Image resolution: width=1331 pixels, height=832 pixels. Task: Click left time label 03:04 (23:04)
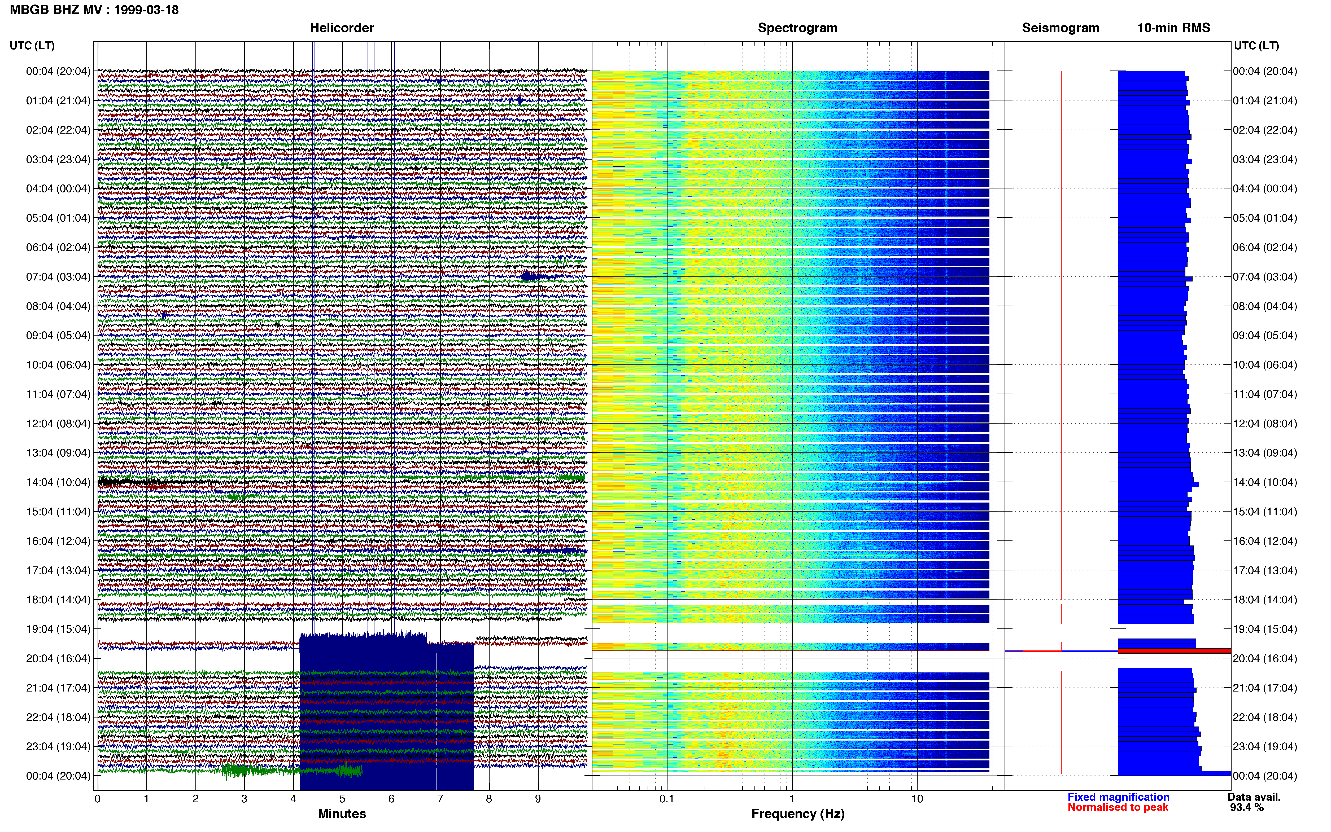[x=58, y=160]
